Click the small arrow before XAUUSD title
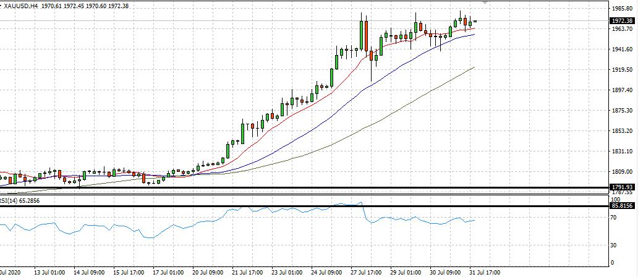 coord(1,4)
